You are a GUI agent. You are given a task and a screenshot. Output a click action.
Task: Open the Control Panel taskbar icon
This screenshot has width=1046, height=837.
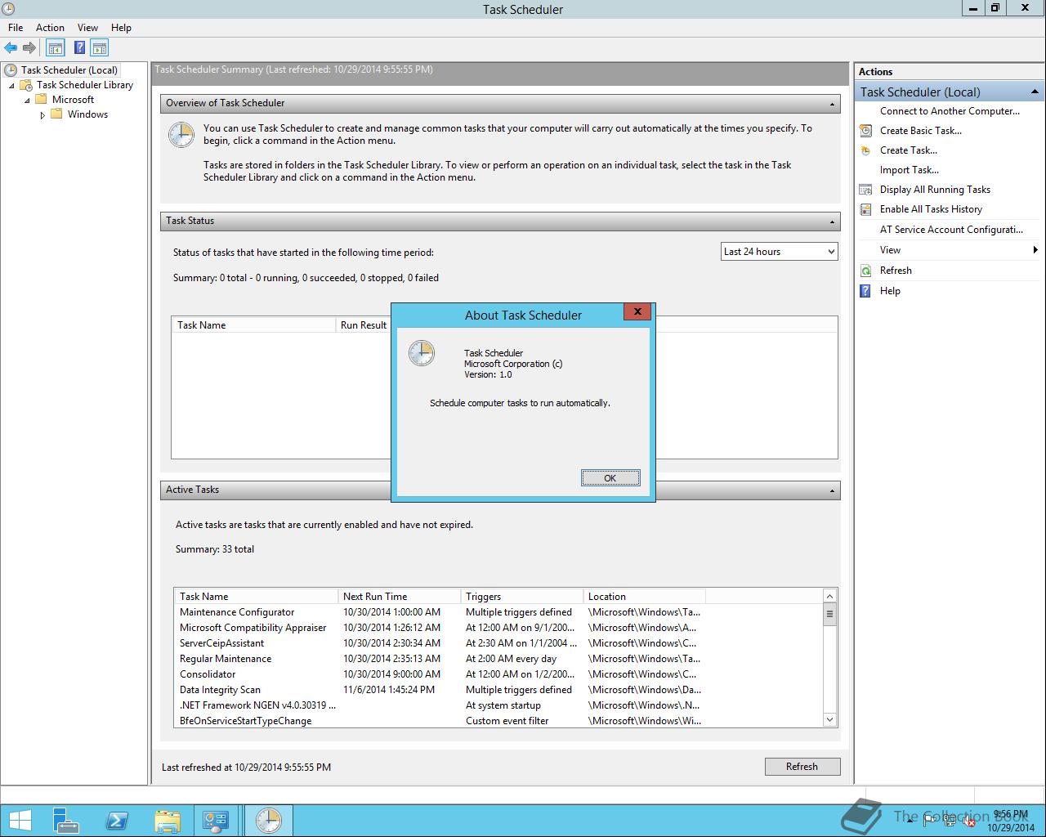coord(217,820)
